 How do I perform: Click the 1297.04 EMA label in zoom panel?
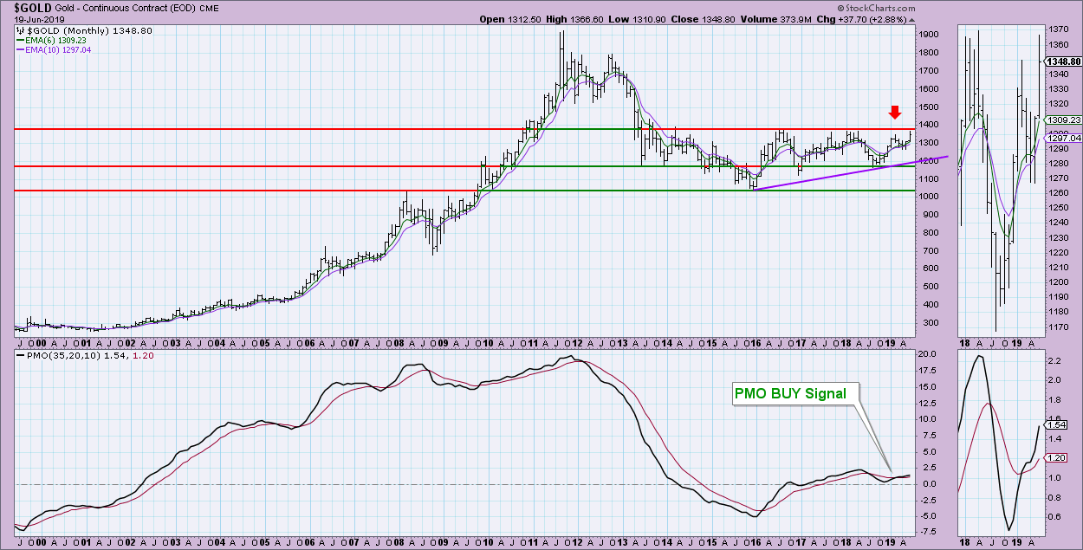coord(1062,138)
